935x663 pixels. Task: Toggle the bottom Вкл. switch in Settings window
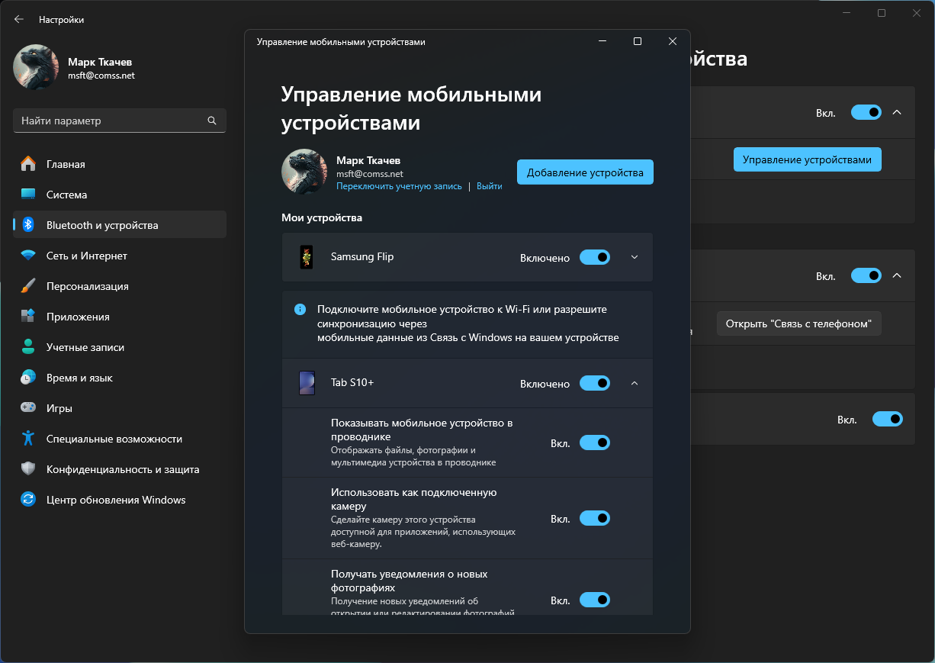tap(888, 419)
